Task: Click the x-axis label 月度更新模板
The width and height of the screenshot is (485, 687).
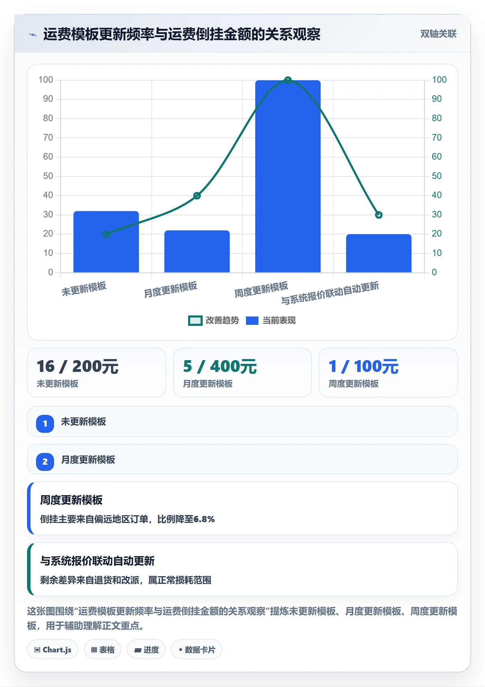Action: pos(170,290)
